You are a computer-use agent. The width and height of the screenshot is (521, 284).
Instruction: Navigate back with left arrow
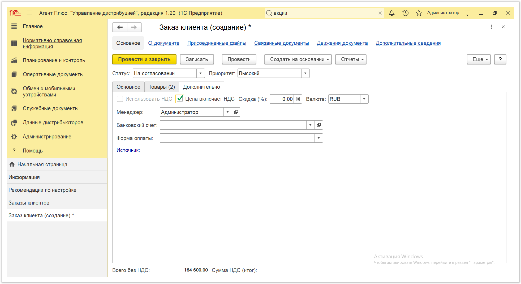coord(120,27)
